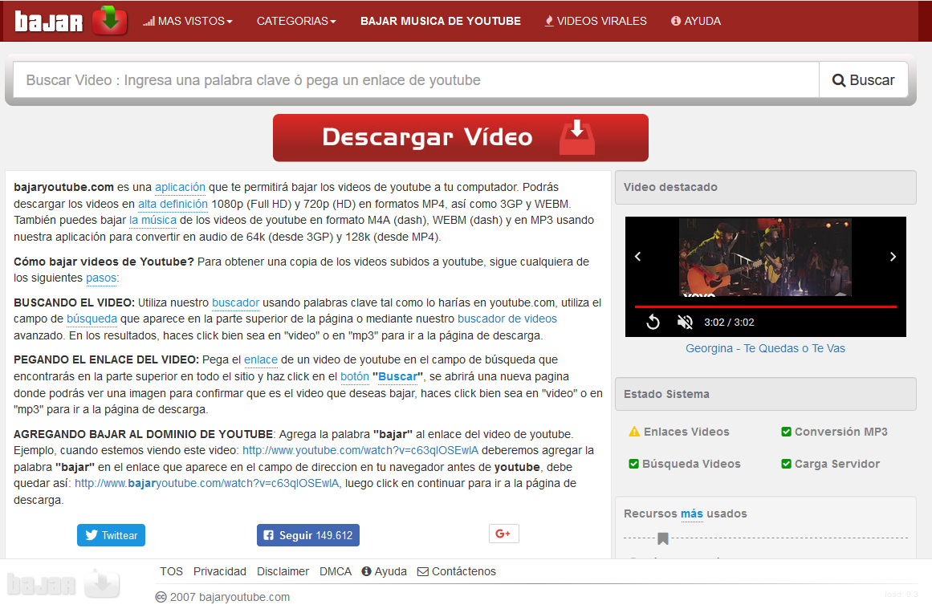Click the bajar logo in header
Viewport: 932px width, 613px height.
[x=71, y=21]
